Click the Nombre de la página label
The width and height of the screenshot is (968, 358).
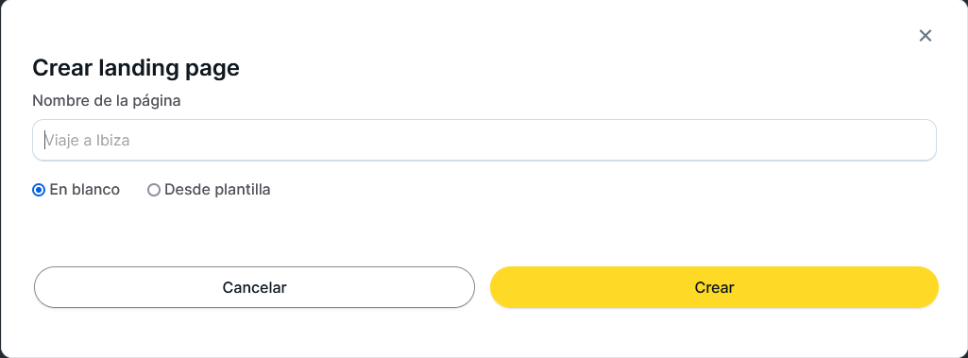click(x=106, y=101)
